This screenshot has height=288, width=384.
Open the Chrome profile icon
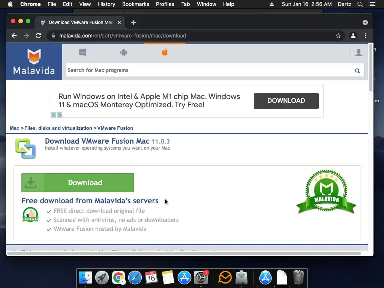[353, 36]
